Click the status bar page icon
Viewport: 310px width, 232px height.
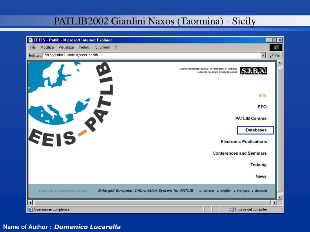[30, 209]
